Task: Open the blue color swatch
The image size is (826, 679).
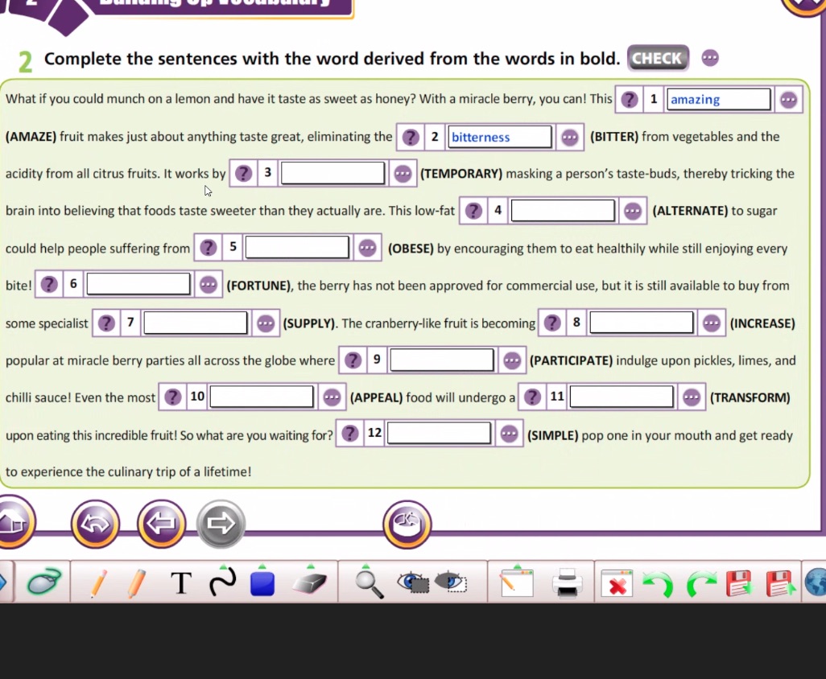Action: click(x=262, y=582)
